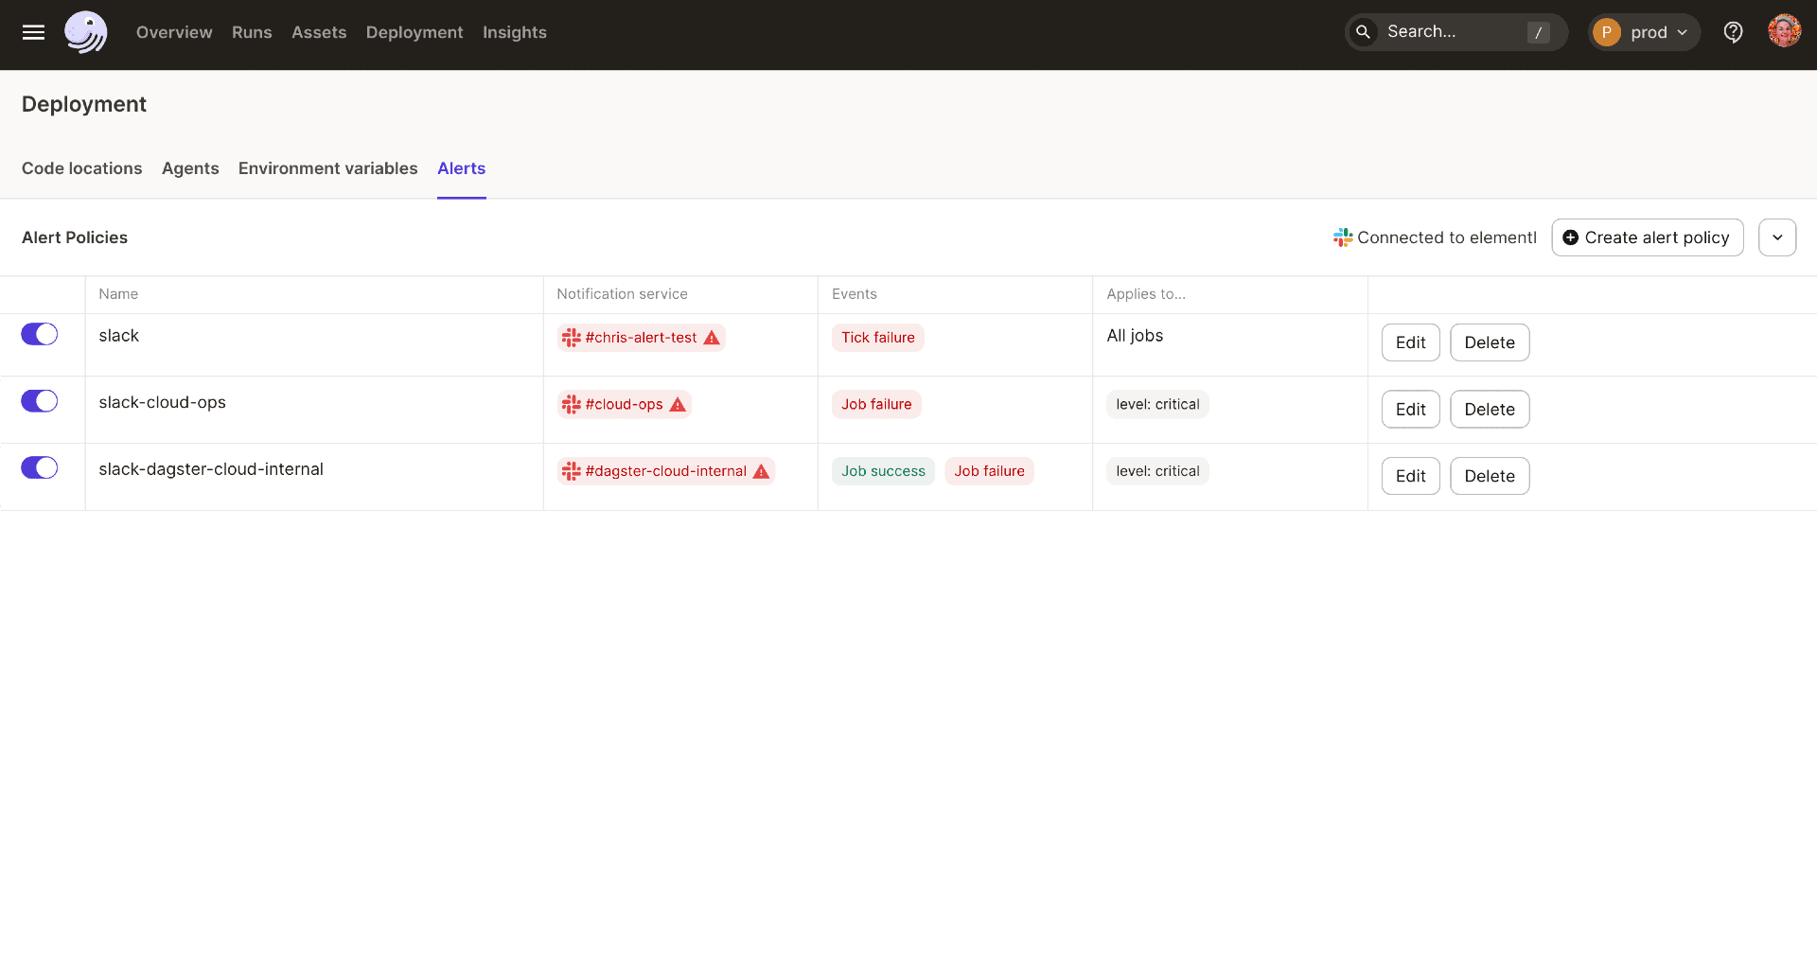The image size is (1817, 965).
Task: Open the hamburger navigation menu
Action: pos(34,31)
